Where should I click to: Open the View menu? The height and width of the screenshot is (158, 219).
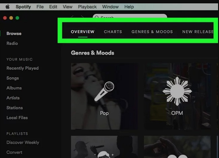point(67,7)
